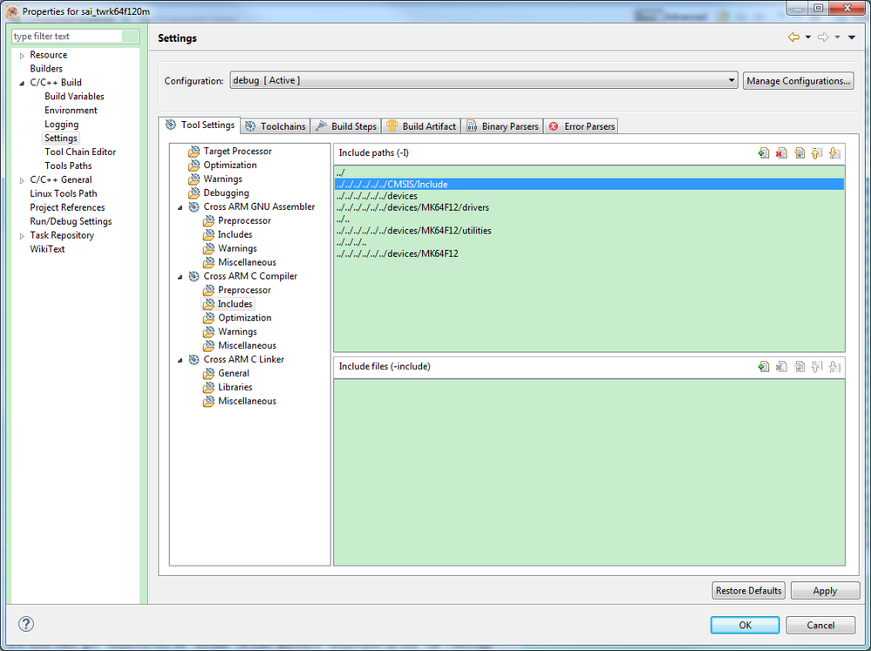Select the last devices/MK64F12 path entry
The height and width of the screenshot is (651, 871).
tap(589, 254)
